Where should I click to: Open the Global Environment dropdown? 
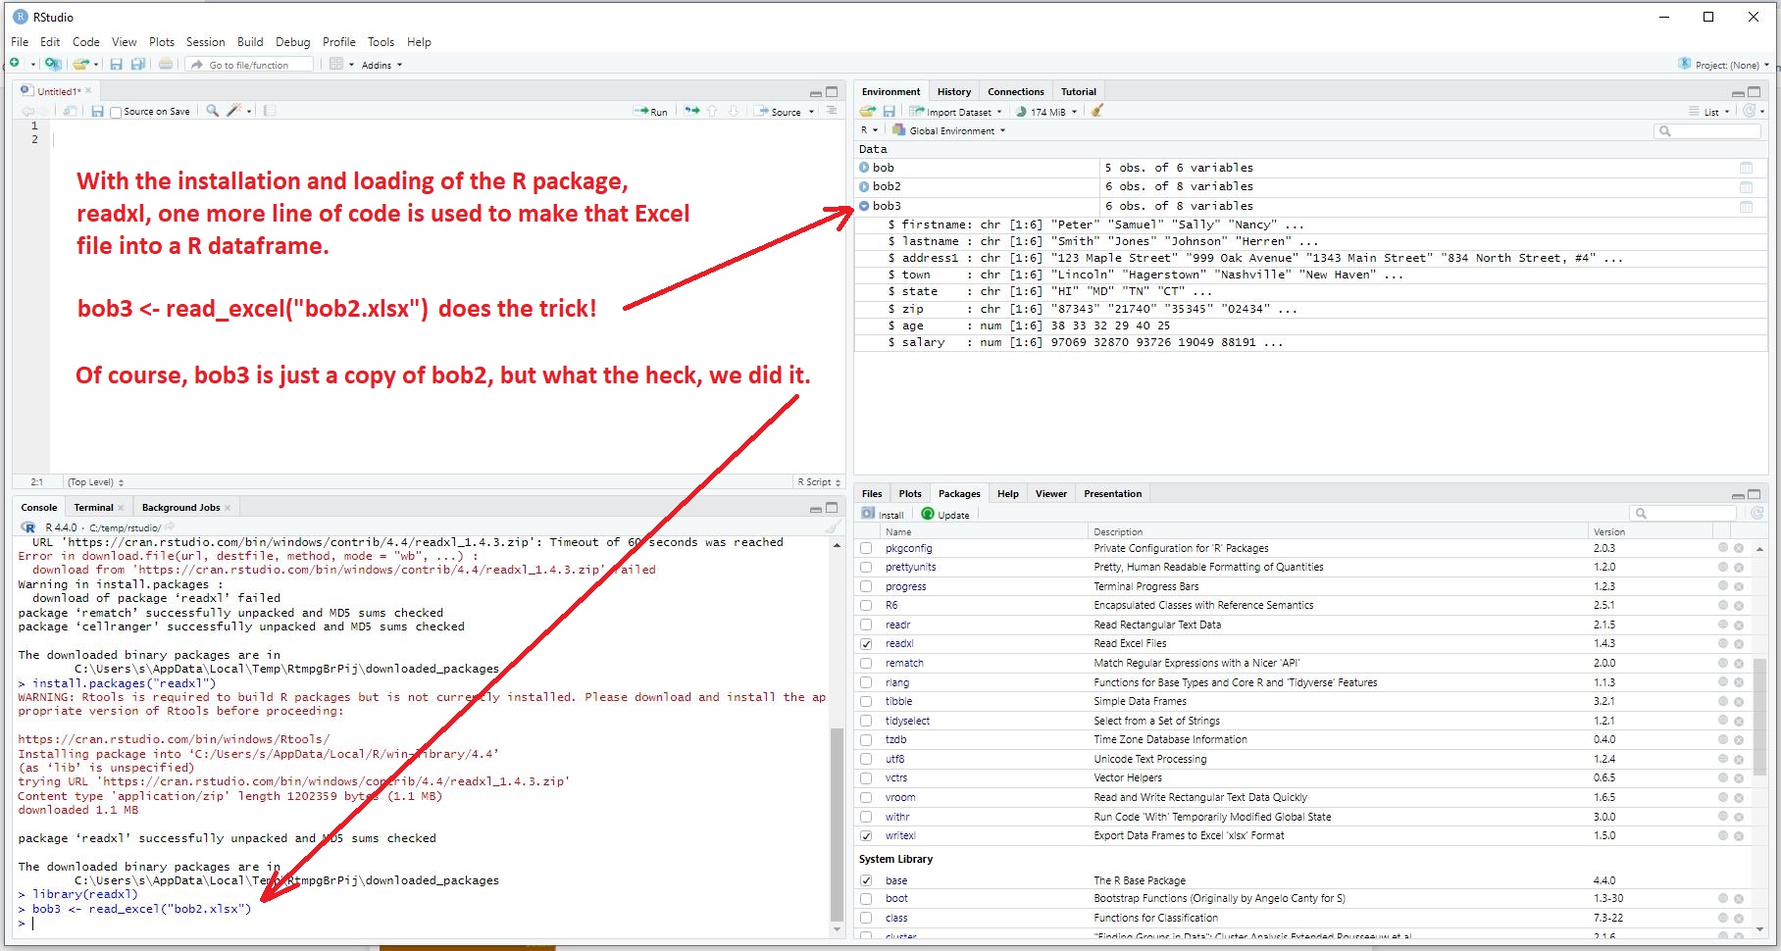(x=951, y=130)
